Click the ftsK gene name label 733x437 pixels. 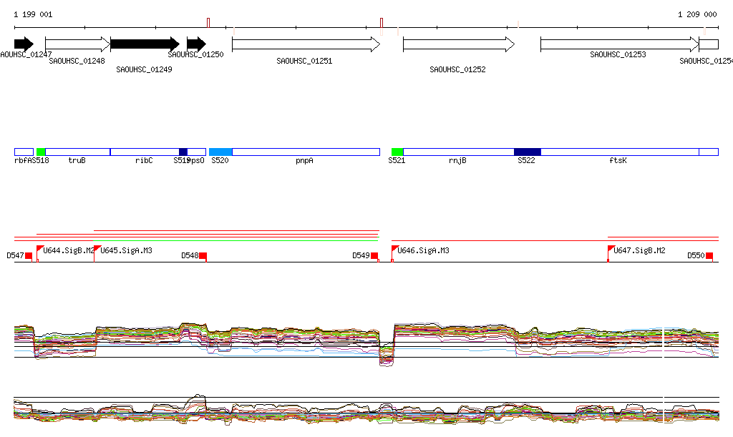tap(618, 160)
